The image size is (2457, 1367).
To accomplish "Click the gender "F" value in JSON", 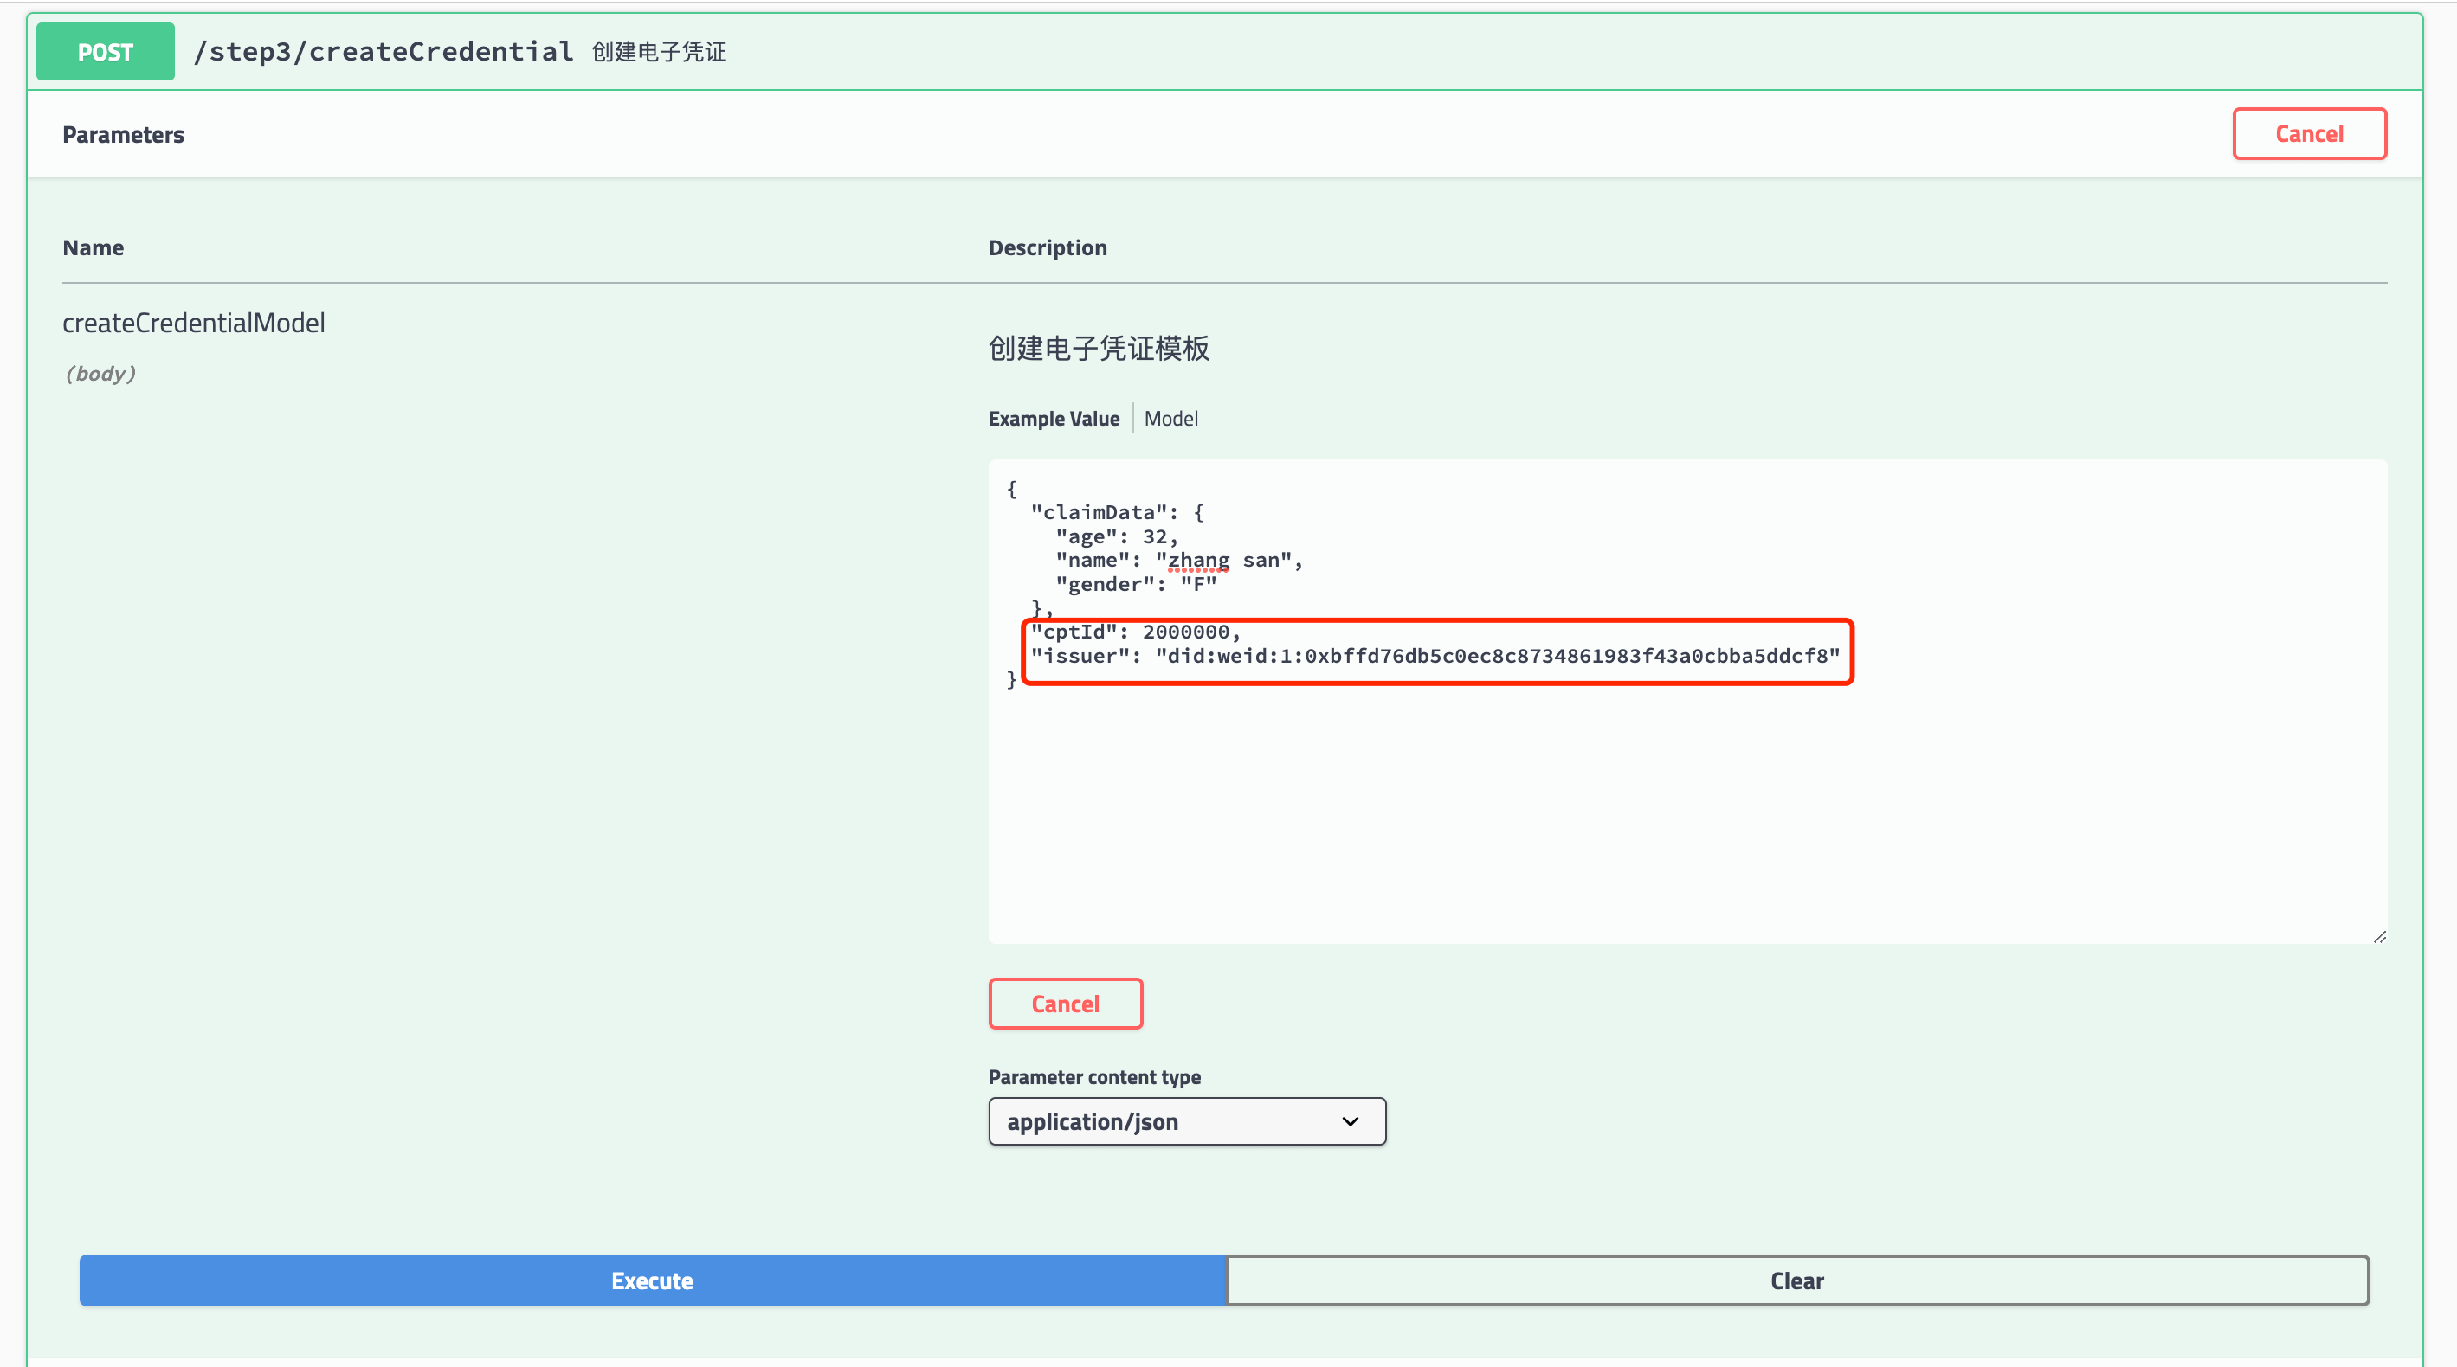I will click(x=1199, y=584).
